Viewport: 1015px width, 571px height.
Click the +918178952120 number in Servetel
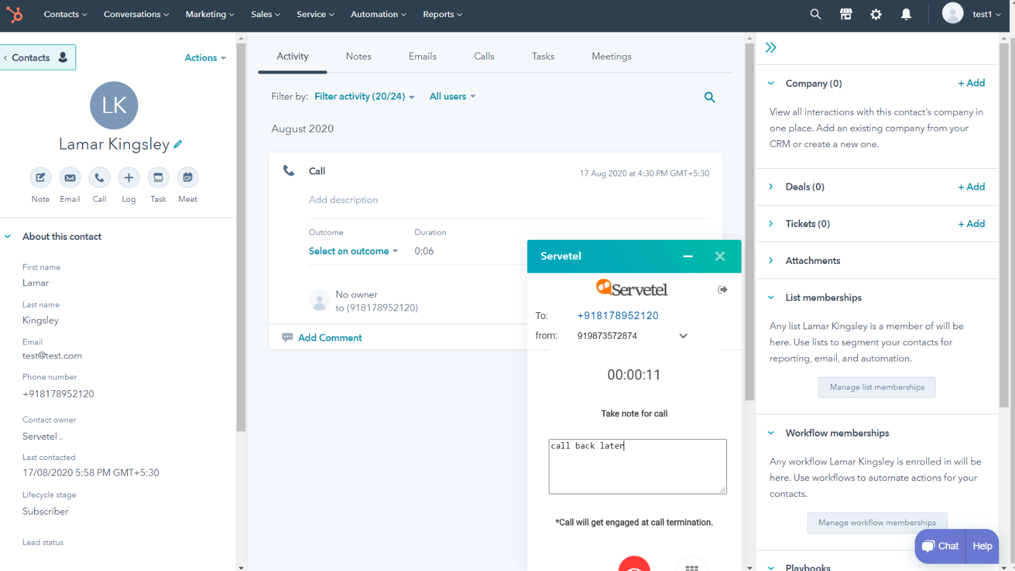click(618, 315)
